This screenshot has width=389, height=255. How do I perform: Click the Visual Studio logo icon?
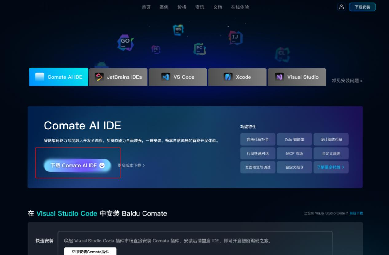tap(279, 77)
